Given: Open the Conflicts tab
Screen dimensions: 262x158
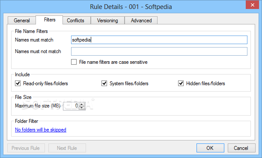Looking at the screenshot, I should coord(77,21).
